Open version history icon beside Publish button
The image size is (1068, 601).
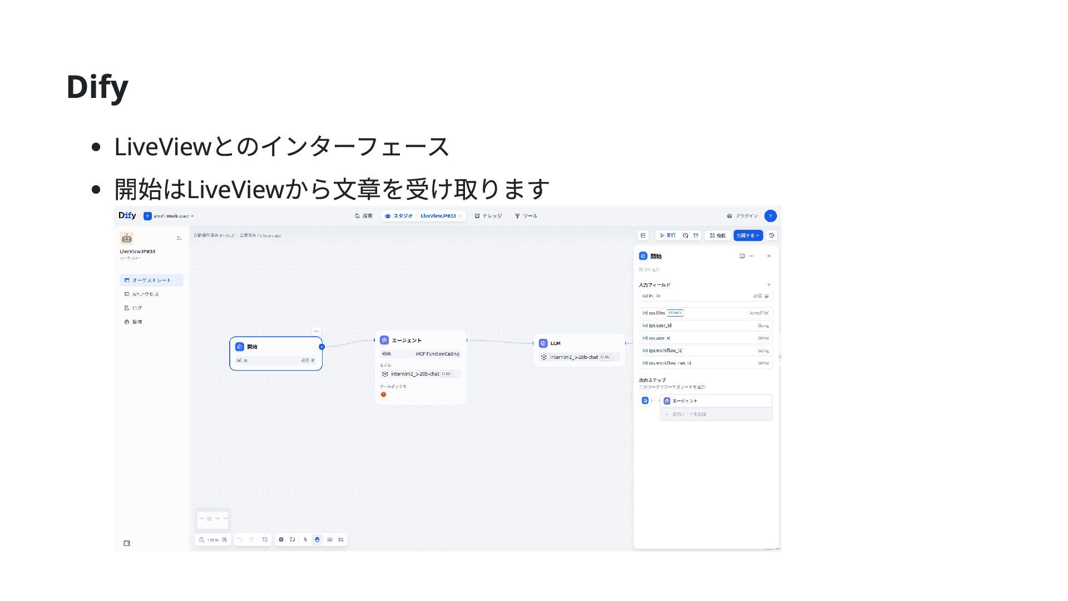(772, 235)
